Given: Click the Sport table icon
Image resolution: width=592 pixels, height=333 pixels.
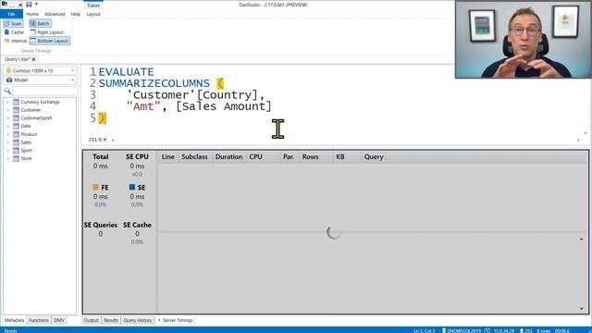Looking at the screenshot, I should point(16,150).
